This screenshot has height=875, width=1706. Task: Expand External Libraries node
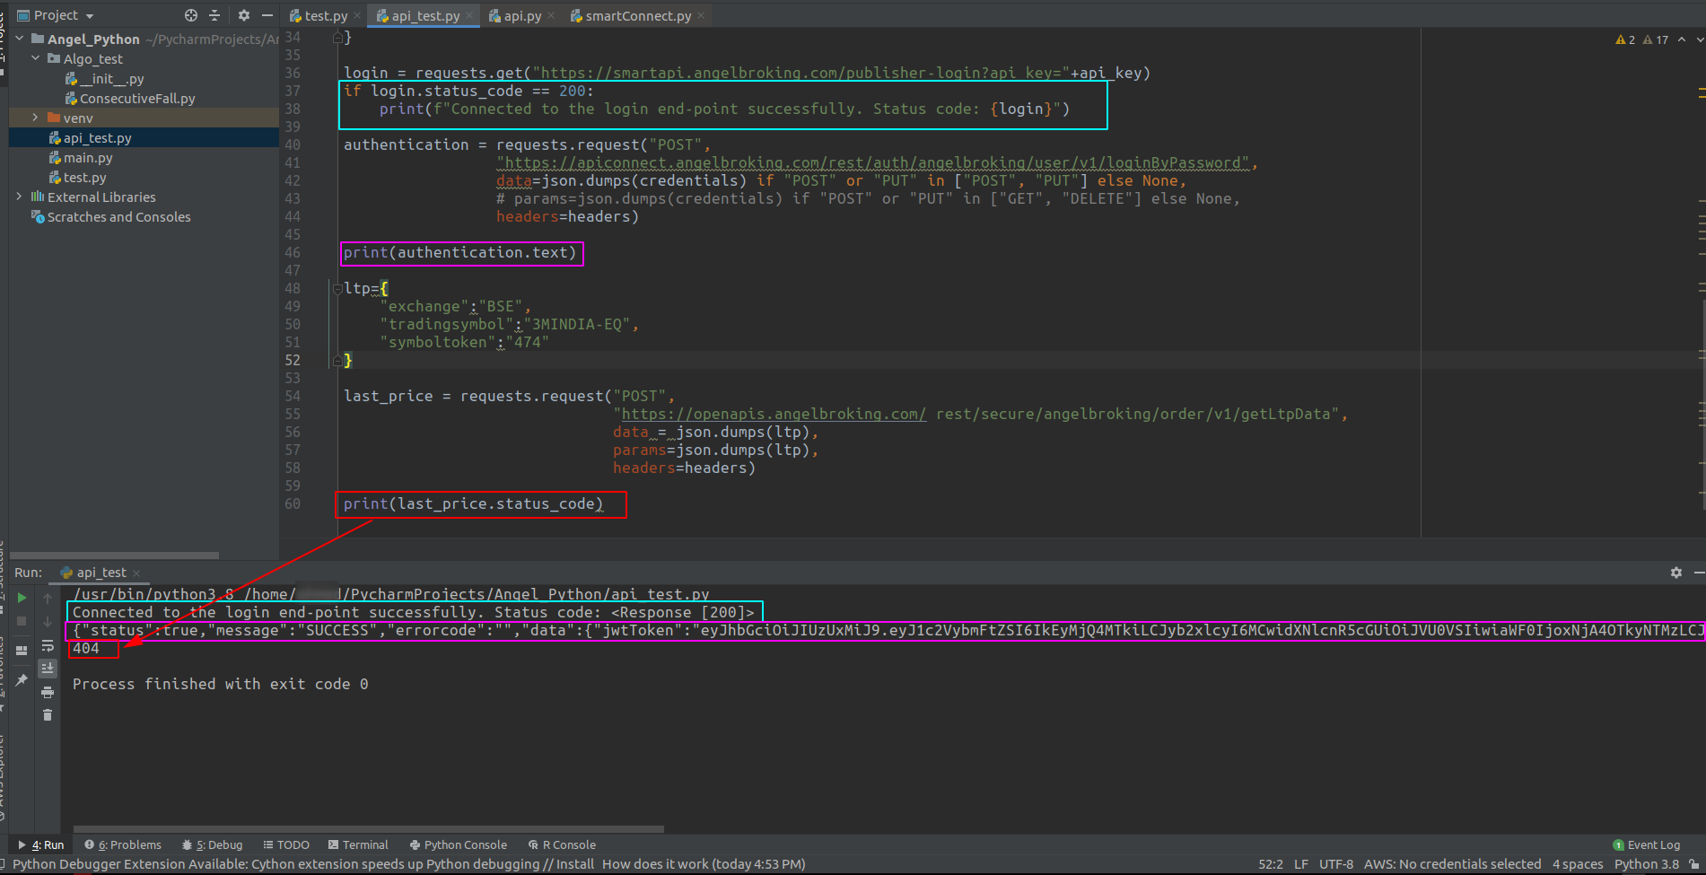pos(20,197)
